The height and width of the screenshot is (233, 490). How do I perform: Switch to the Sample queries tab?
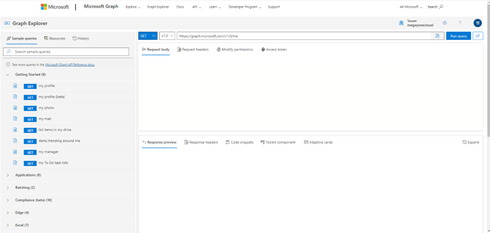click(x=21, y=38)
